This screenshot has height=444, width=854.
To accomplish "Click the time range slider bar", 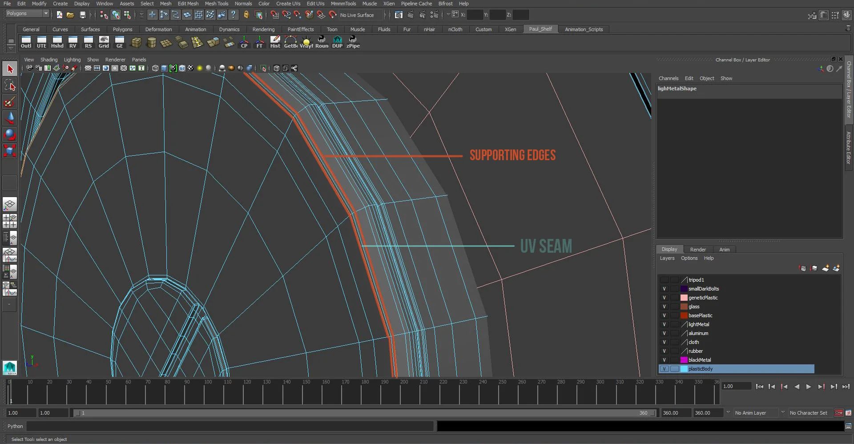I will click(x=365, y=413).
